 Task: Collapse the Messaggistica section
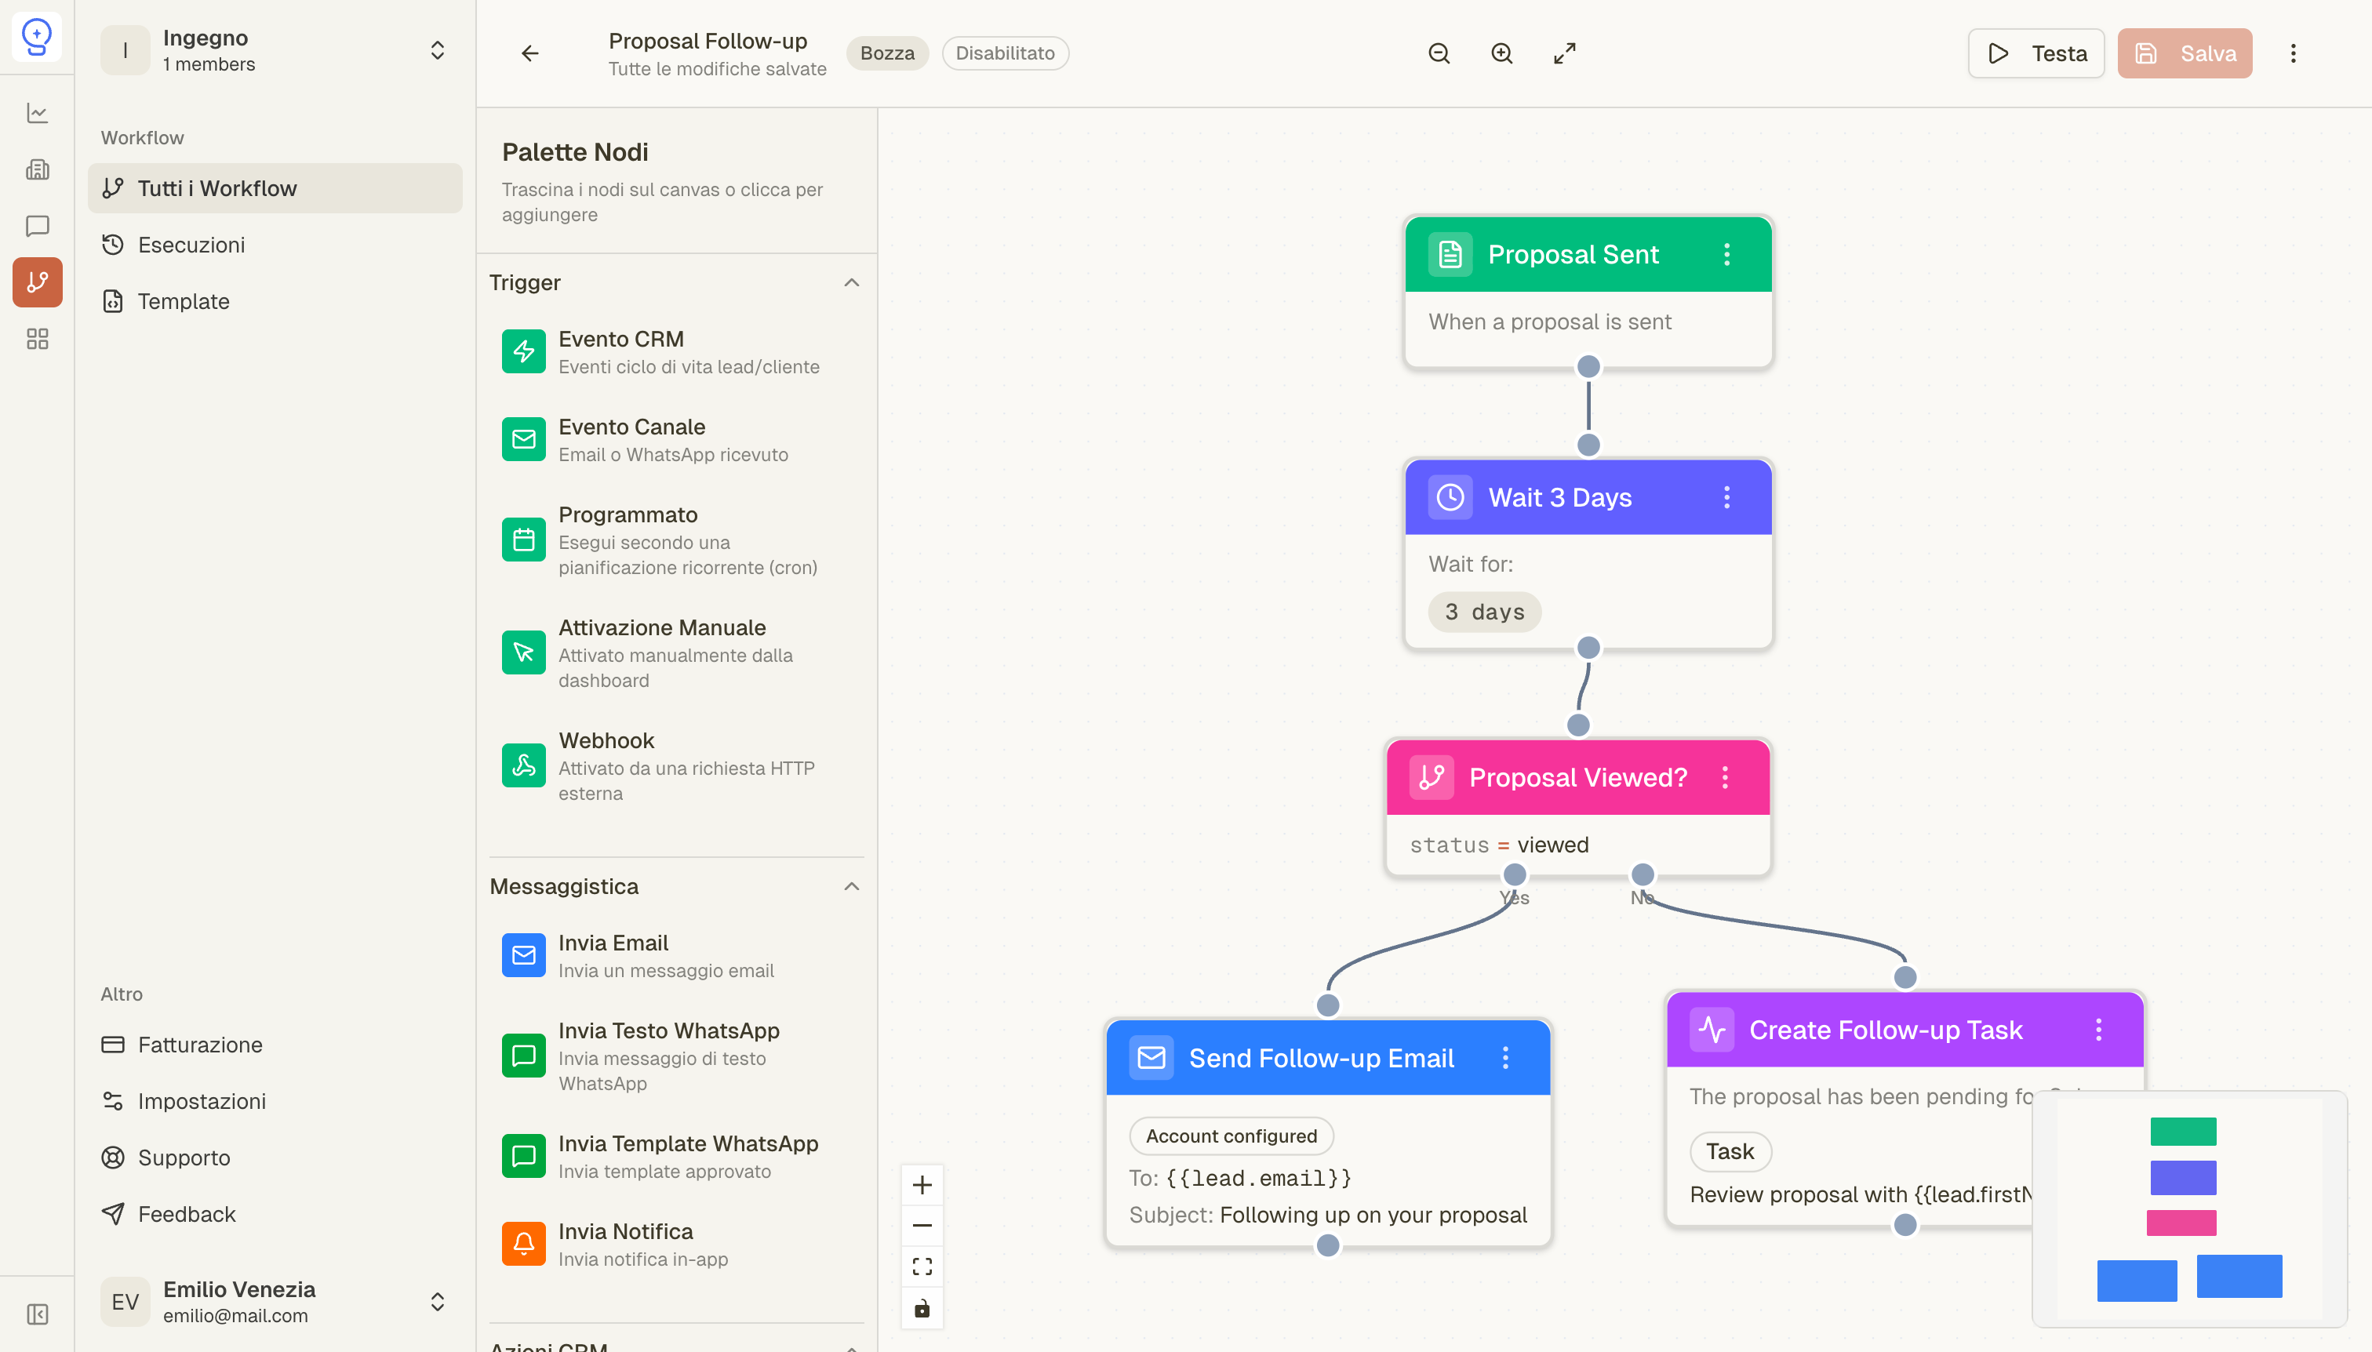point(851,886)
